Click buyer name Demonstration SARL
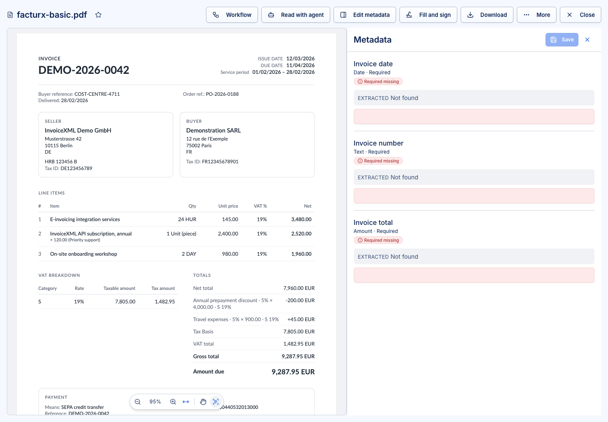 coord(214,130)
